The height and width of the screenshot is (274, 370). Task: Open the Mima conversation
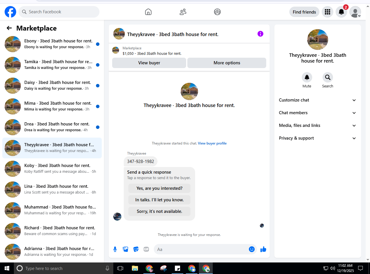(52, 106)
